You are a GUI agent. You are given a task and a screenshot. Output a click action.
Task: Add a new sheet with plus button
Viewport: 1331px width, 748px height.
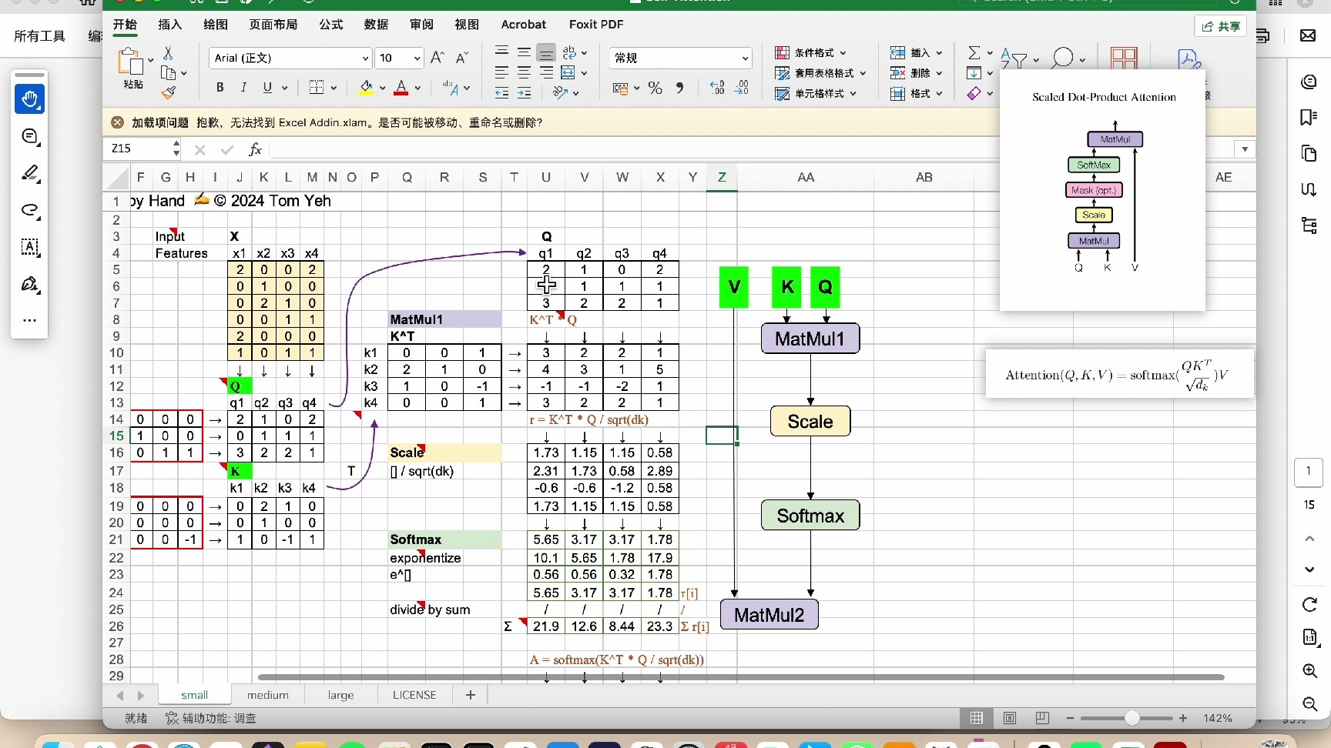coord(471,695)
